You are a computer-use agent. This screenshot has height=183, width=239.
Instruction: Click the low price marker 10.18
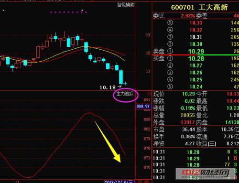pyautogui.click(x=108, y=87)
